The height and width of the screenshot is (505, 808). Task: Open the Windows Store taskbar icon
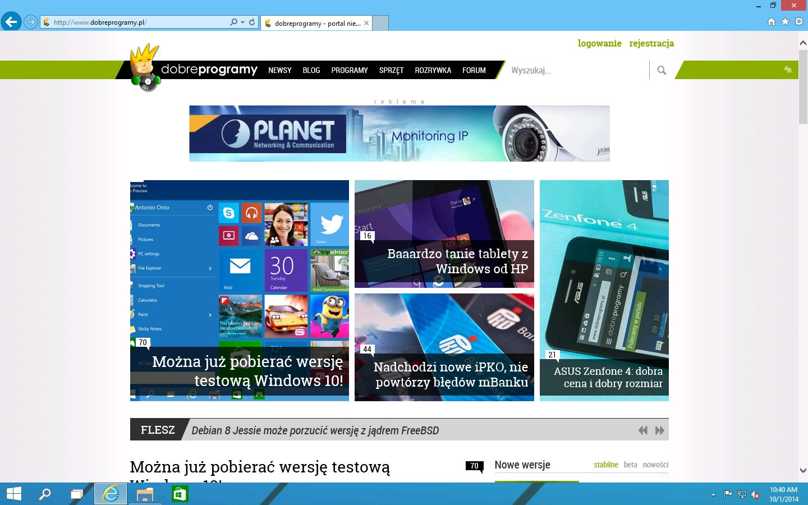pyautogui.click(x=180, y=494)
